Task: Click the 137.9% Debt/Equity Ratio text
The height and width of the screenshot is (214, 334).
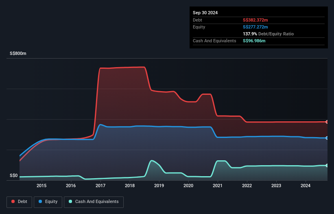Action: click(268, 34)
